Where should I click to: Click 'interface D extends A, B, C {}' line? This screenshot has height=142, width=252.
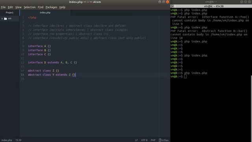(x=52, y=62)
